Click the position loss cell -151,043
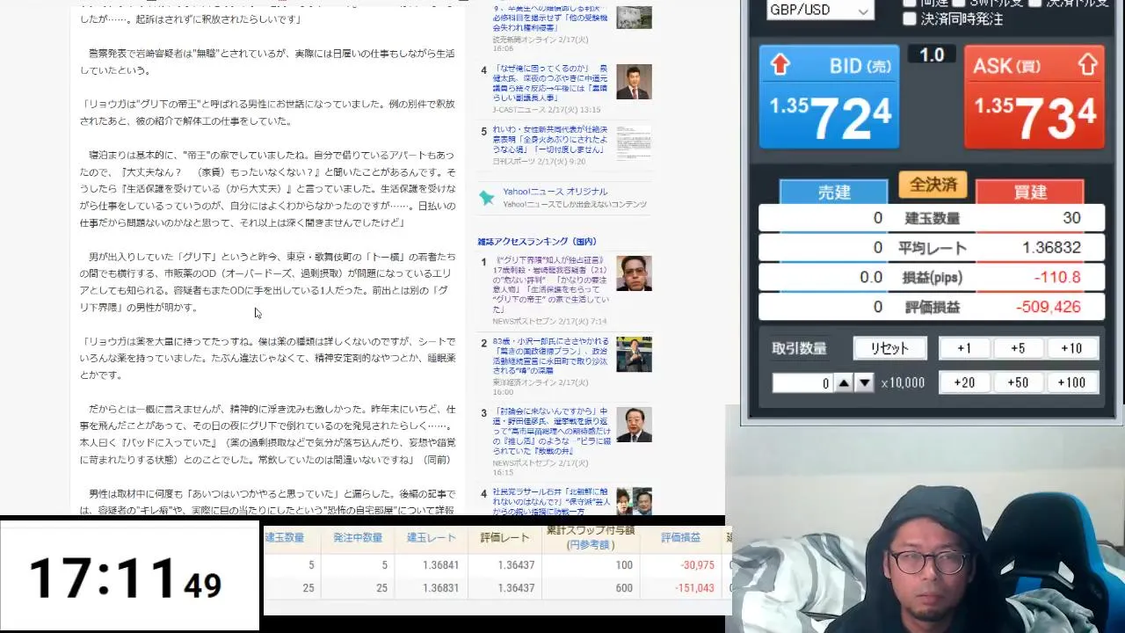The image size is (1125, 633). click(694, 588)
